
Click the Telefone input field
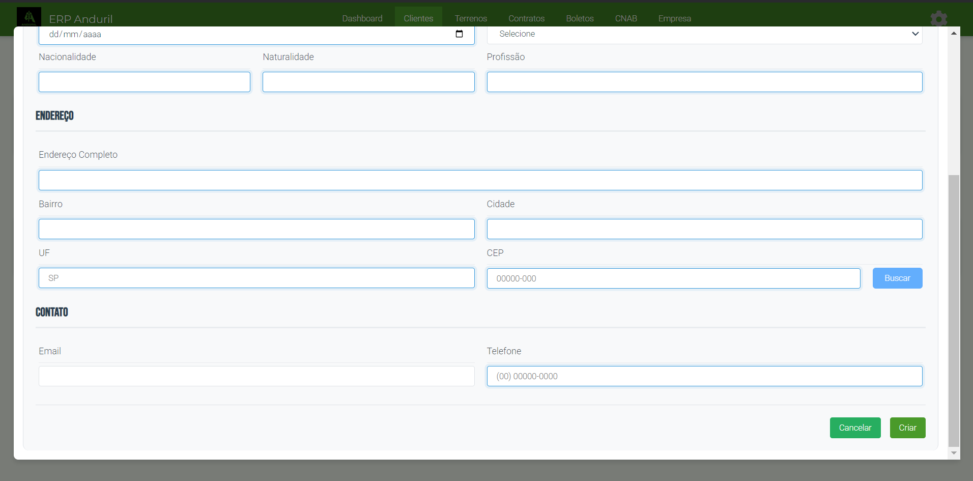pos(704,376)
